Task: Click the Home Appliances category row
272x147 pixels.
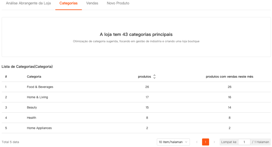Action: pyautogui.click(x=39, y=128)
